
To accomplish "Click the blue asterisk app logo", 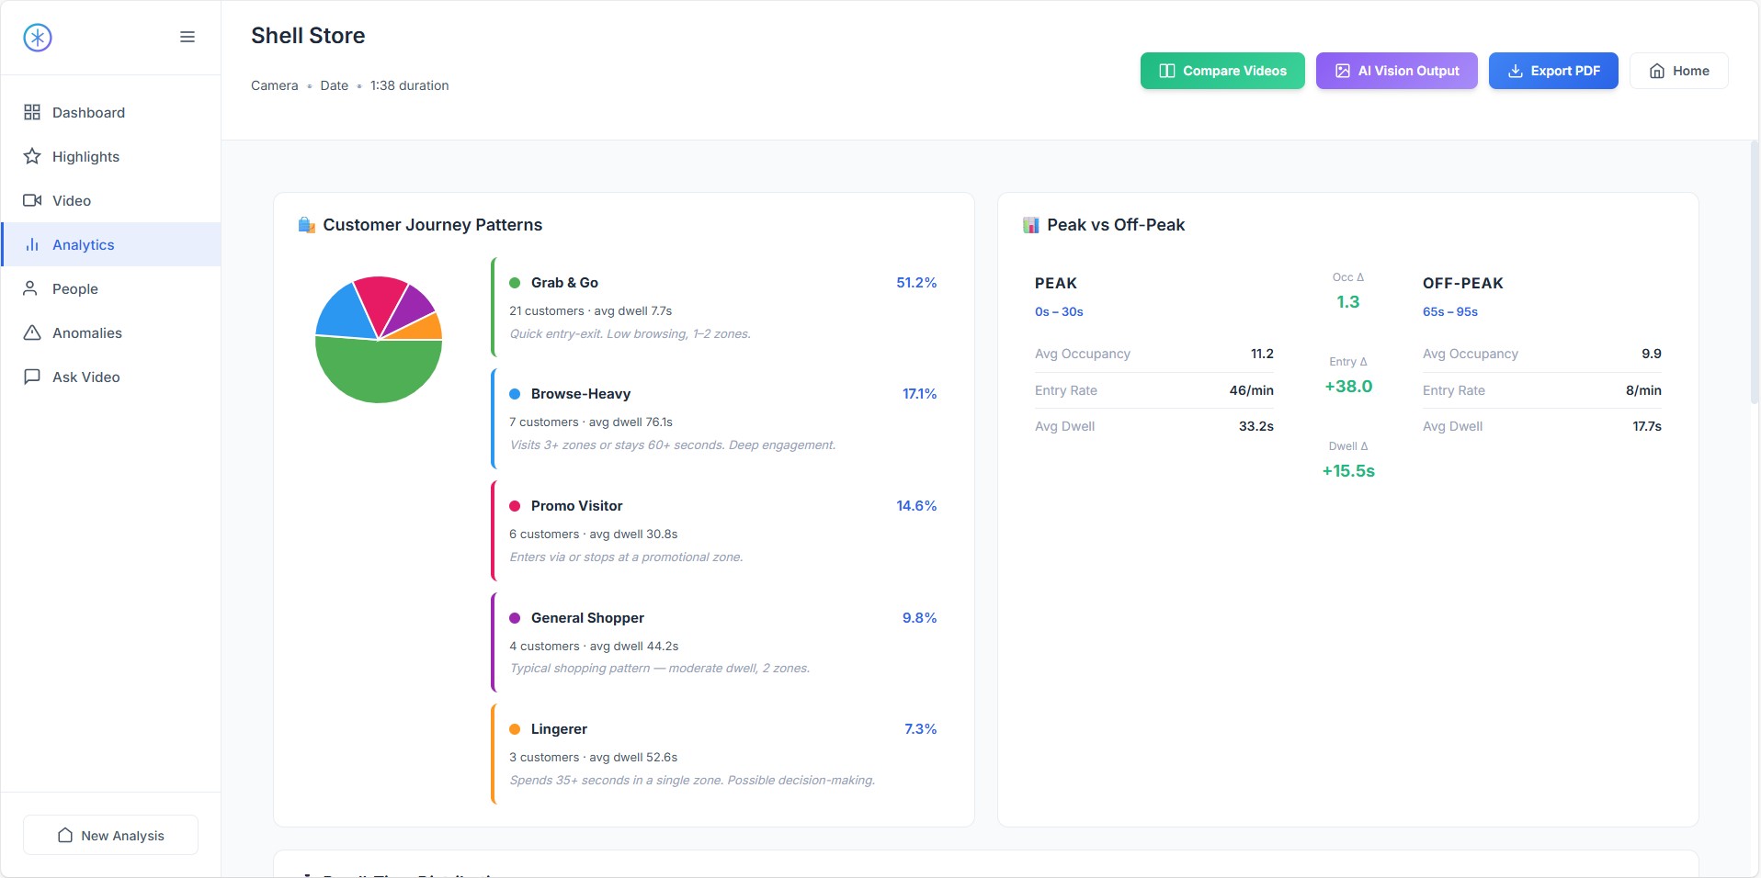I will 38,38.
